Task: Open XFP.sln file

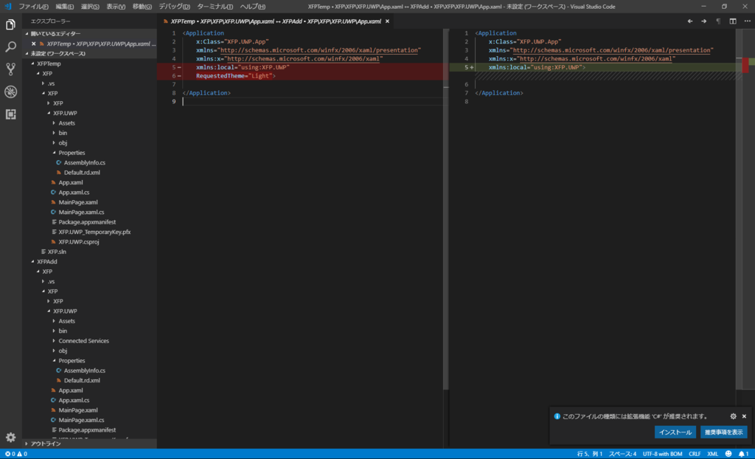Action: tap(89, 252)
